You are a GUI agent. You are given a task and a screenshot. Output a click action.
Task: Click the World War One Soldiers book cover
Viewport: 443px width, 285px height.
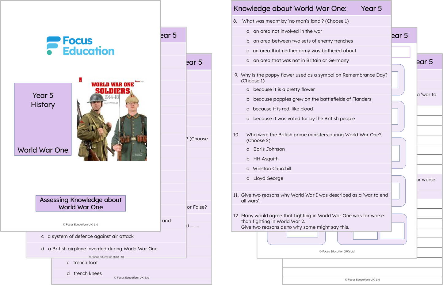(112, 119)
